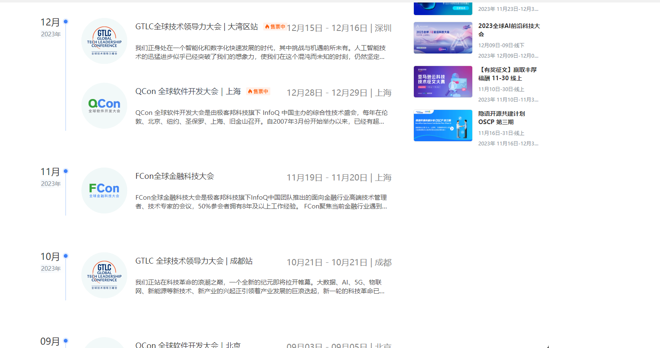Click sidebar text 2023年 11月10日-11月3...
This screenshot has width=660, height=348.
click(508, 100)
